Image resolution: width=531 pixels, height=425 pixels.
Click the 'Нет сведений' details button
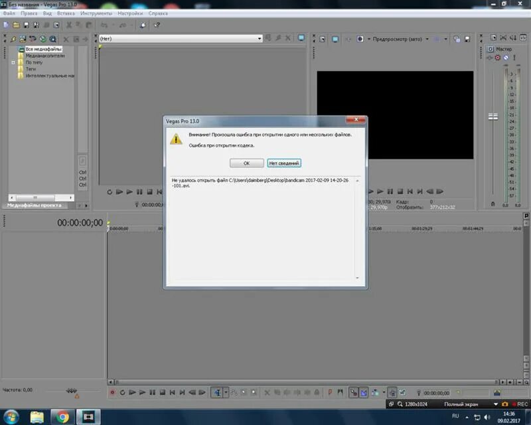point(284,163)
